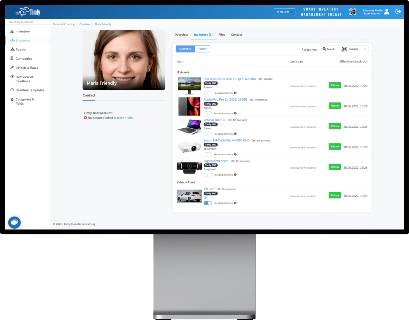Open the All org units dropdown

(284, 12)
